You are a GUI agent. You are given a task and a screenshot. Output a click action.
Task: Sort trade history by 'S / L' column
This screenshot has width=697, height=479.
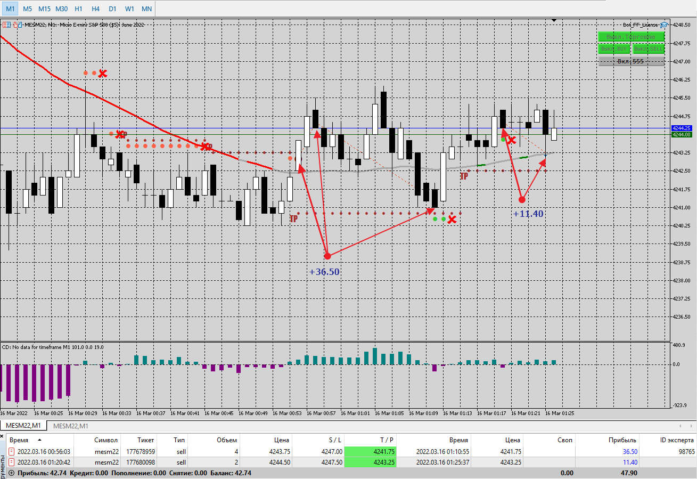318,440
